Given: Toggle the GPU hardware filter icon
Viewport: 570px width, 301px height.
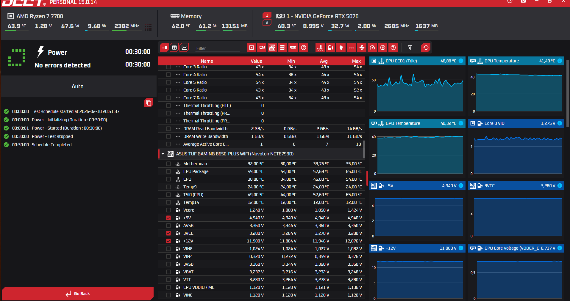Looking at the screenshot, I should (262, 48).
